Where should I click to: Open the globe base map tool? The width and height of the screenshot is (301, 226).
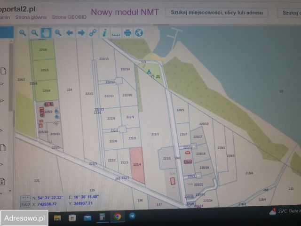(x=139, y=32)
